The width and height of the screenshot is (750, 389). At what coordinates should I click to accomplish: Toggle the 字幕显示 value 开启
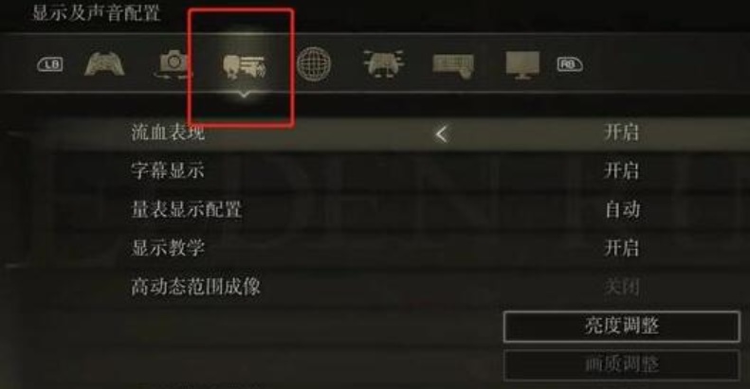[x=621, y=170]
